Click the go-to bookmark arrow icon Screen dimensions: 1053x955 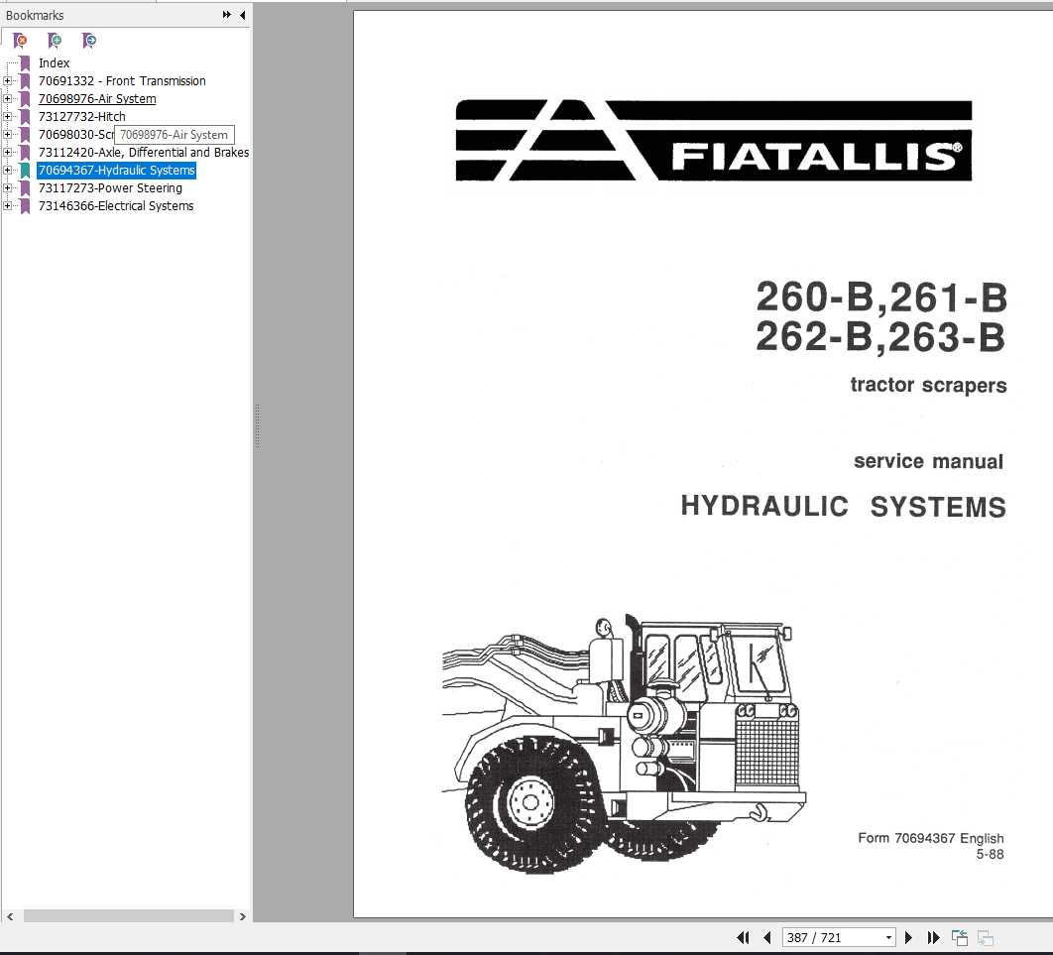(x=88, y=41)
